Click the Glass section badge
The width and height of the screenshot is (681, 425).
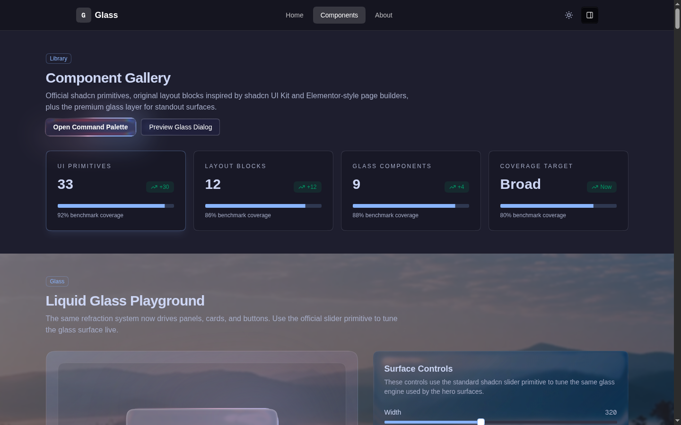pos(57,281)
